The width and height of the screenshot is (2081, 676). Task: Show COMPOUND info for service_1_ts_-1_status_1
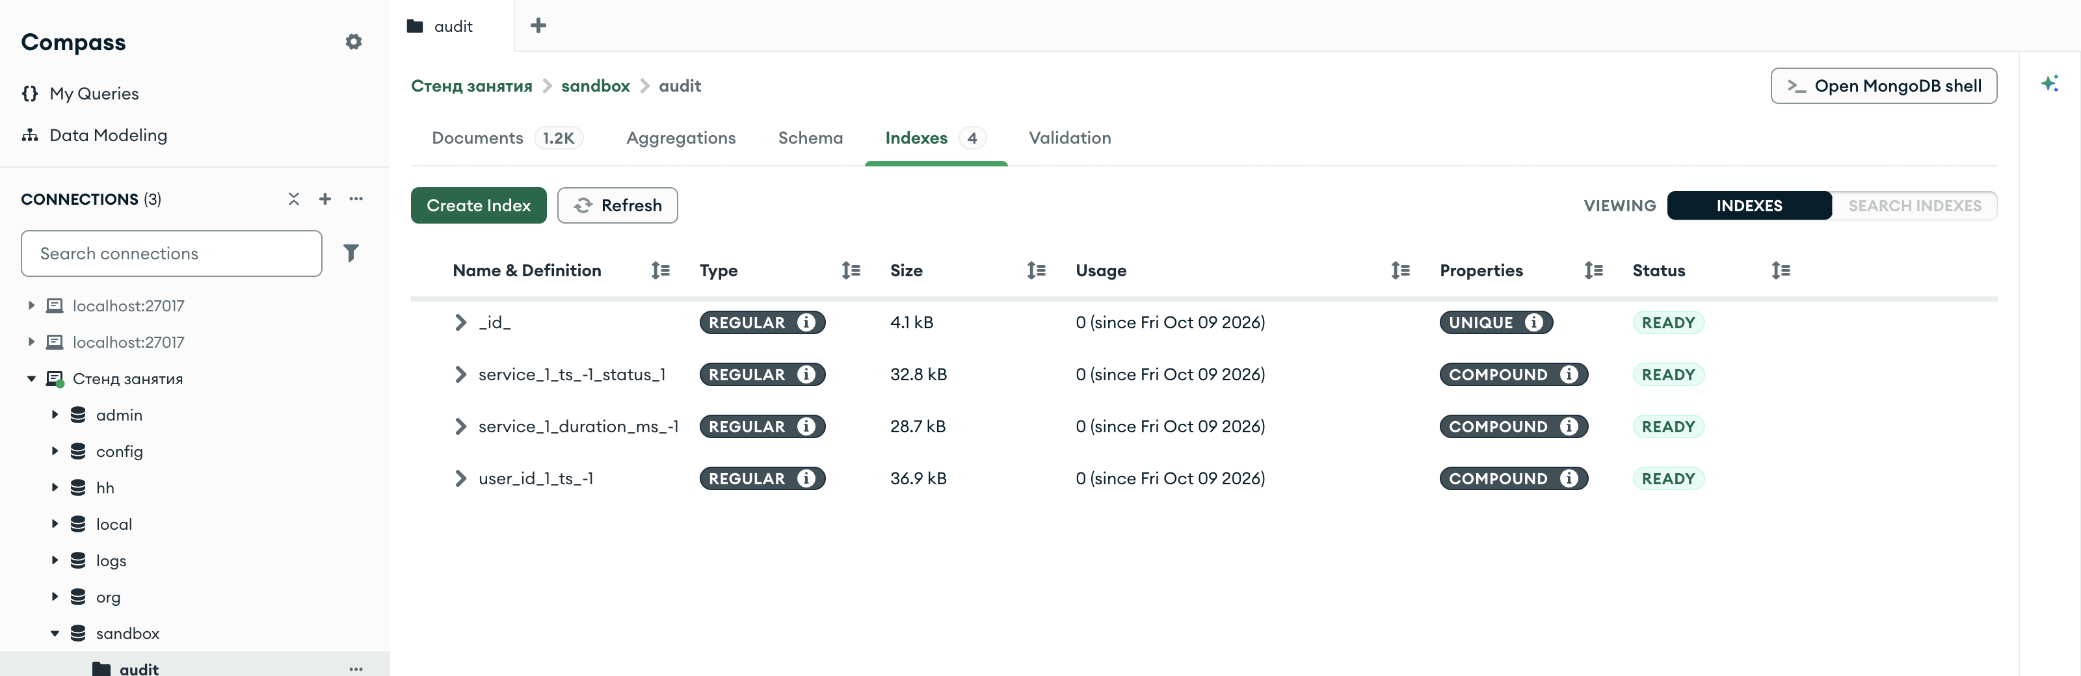(x=1569, y=375)
